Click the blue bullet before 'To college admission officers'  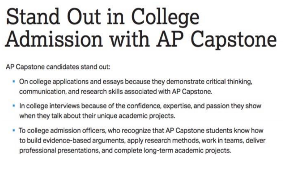(x=14, y=130)
